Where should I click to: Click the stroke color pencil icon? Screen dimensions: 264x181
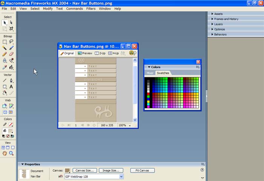click(5, 124)
